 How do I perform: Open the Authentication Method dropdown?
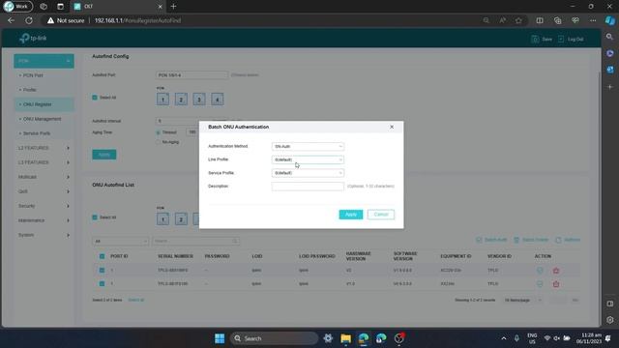point(308,146)
